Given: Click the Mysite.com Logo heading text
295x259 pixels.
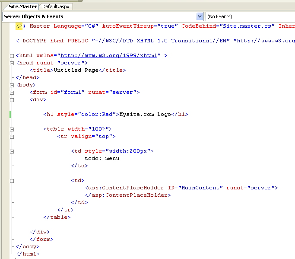Looking at the screenshot, I should (145, 115).
